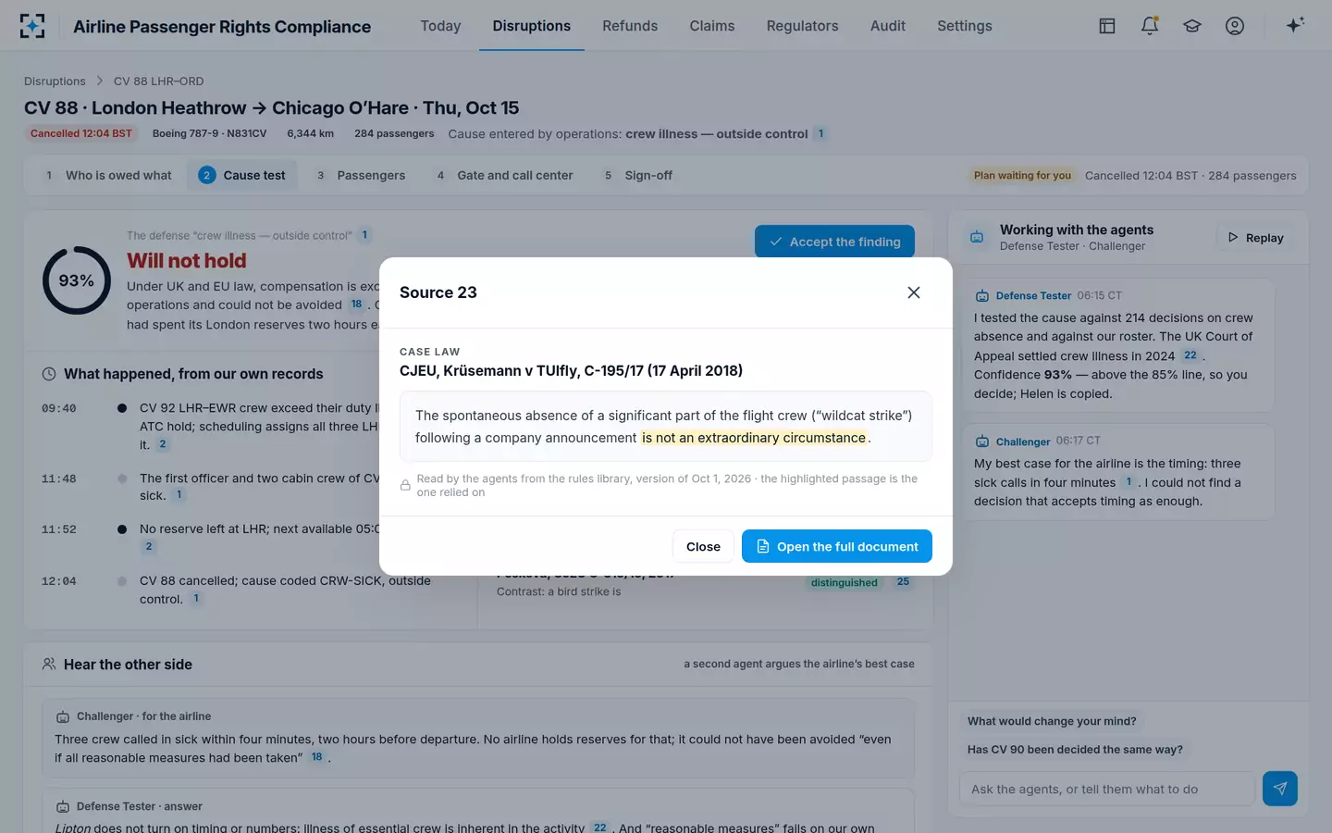Viewport: 1332px width, 833px height.
Task: Click the Close button in the Source 23 dialog
Action: click(703, 546)
